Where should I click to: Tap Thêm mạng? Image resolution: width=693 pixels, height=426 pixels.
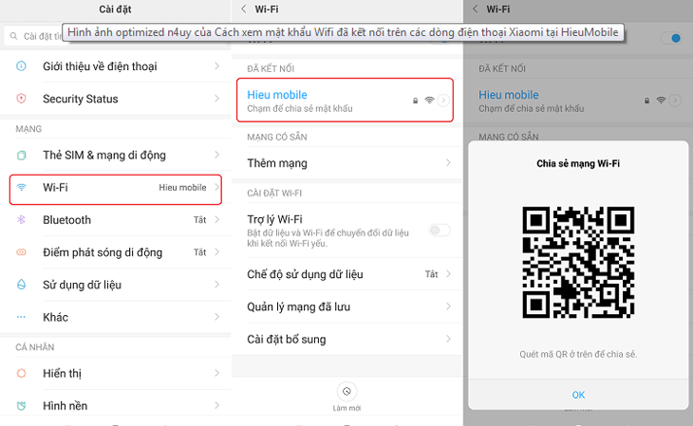point(346,162)
